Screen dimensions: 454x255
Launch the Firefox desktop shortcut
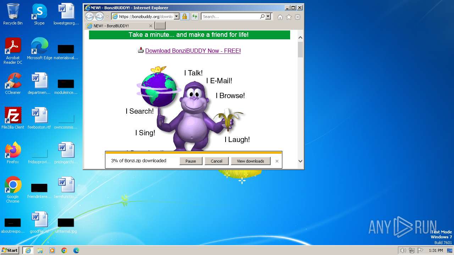[x=13, y=153]
